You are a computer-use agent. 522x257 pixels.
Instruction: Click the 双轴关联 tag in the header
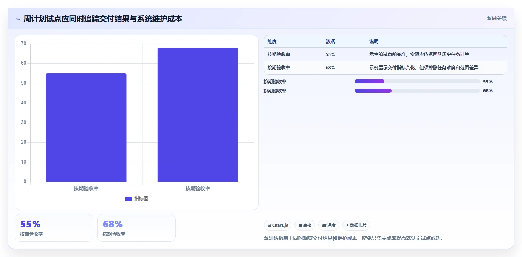(x=496, y=18)
